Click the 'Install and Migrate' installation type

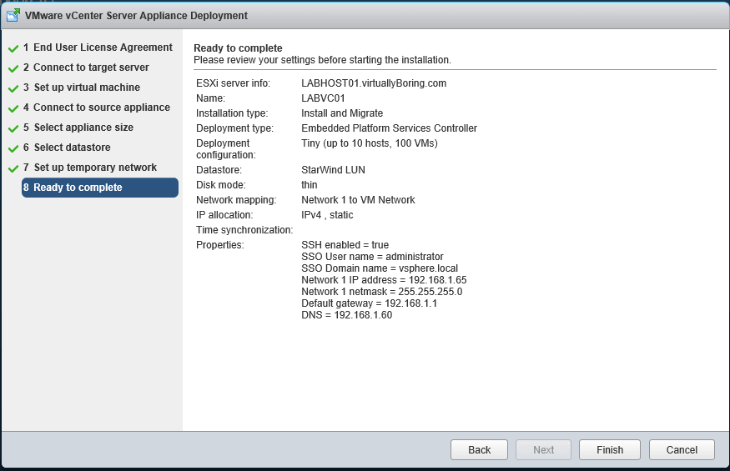[x=342, y=113]
